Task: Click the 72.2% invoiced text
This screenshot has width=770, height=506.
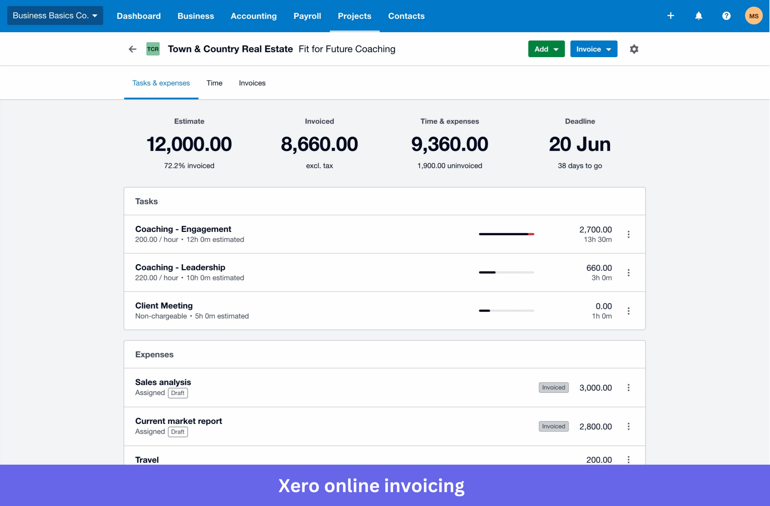Action: [189, 166]
